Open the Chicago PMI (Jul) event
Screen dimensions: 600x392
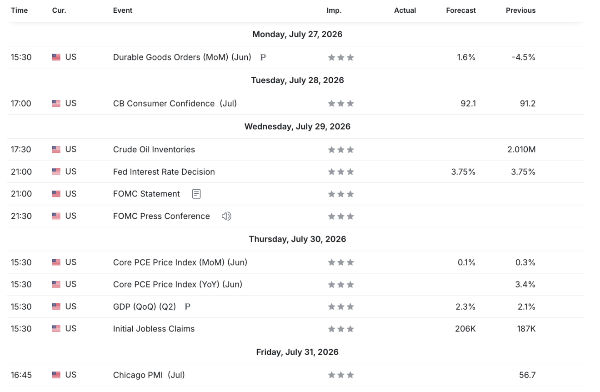149,375
